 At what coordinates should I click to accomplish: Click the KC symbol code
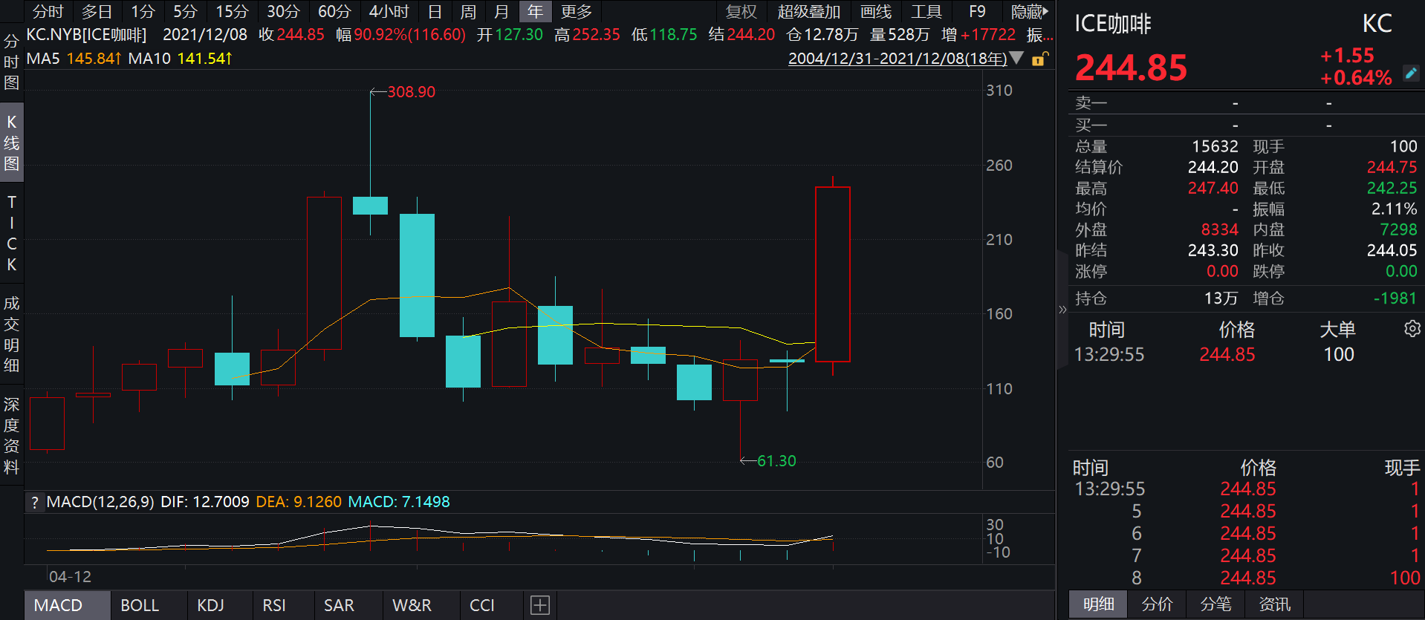click(x=1377, y=24)
